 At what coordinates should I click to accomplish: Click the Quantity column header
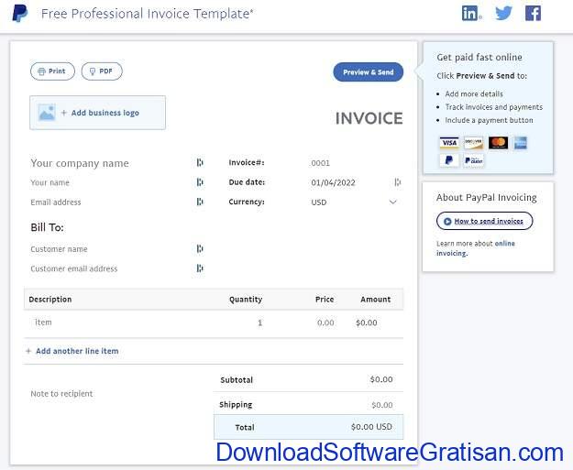[x=246, y=299]
